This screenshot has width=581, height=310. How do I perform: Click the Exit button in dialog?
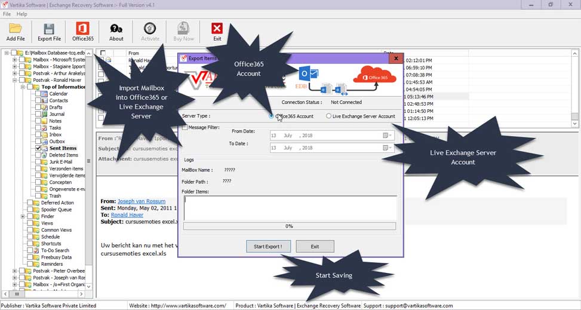[315, 246]
